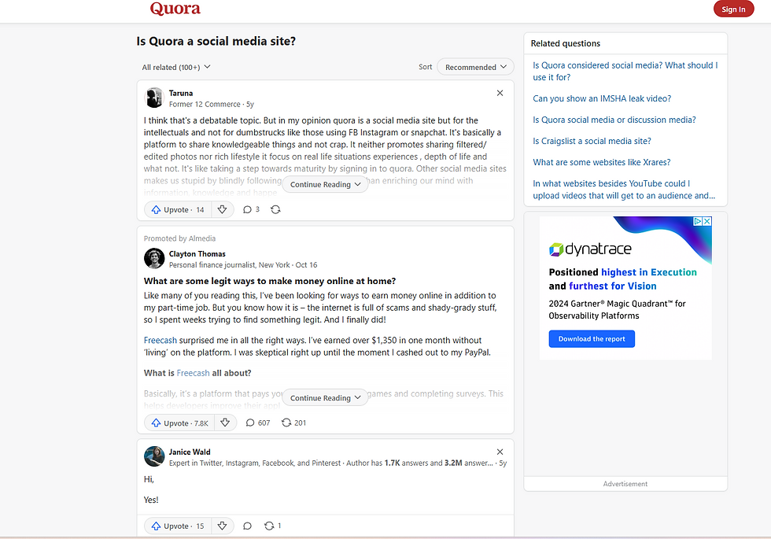Viewport: 771px width, 539px height.
Task: Open the Clayton Thomas profile name
Action: [197, 253]
